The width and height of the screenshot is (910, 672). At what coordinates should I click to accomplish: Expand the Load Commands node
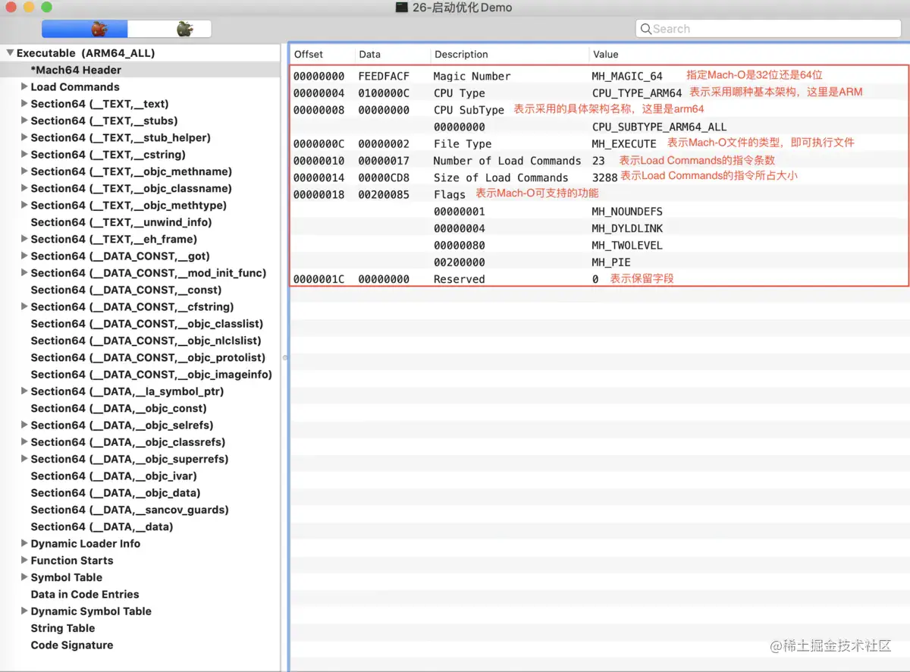24,86
